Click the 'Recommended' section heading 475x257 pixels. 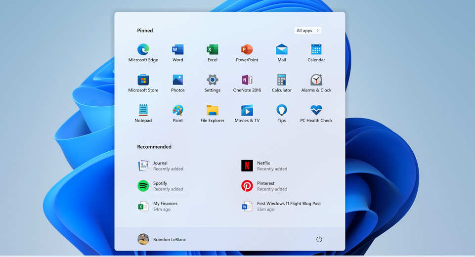[x=154, y=147]
